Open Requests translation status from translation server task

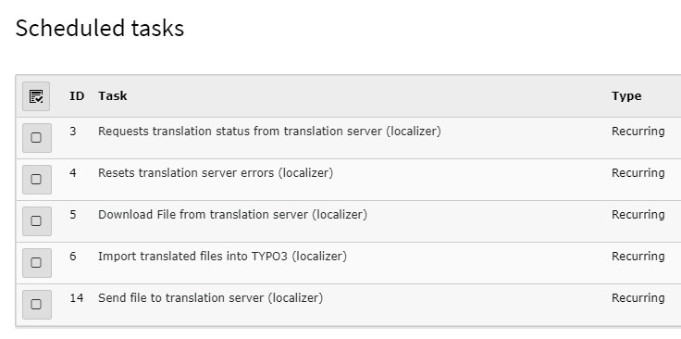[269, 132]
